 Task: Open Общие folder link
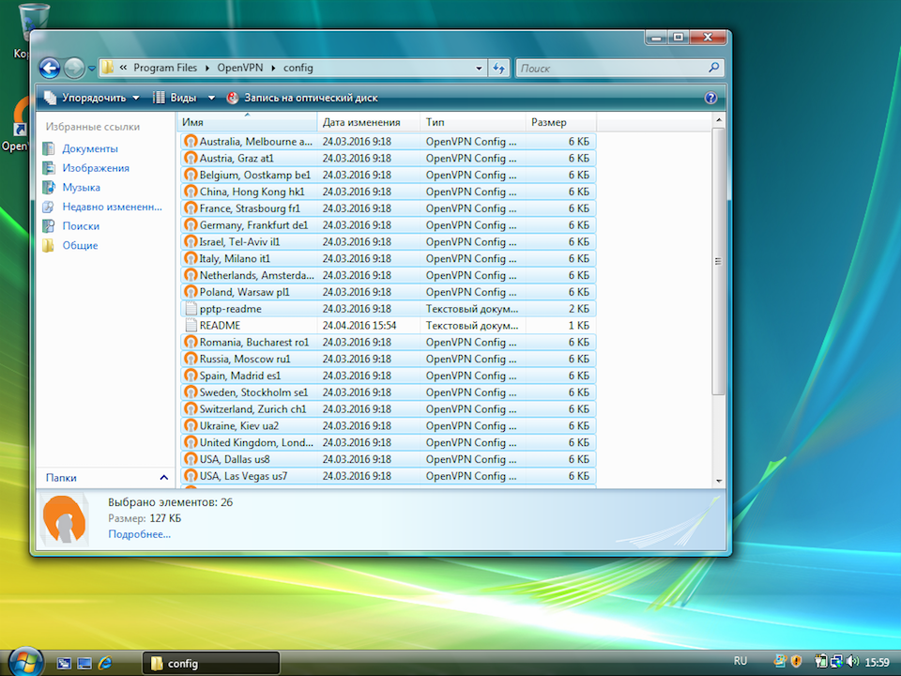pos(80,245)
